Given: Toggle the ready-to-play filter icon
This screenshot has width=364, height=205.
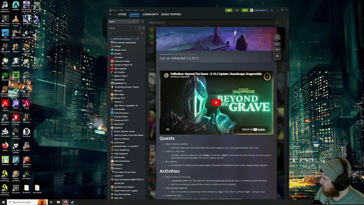Looking at the screenshot, I should coord(143,28).
